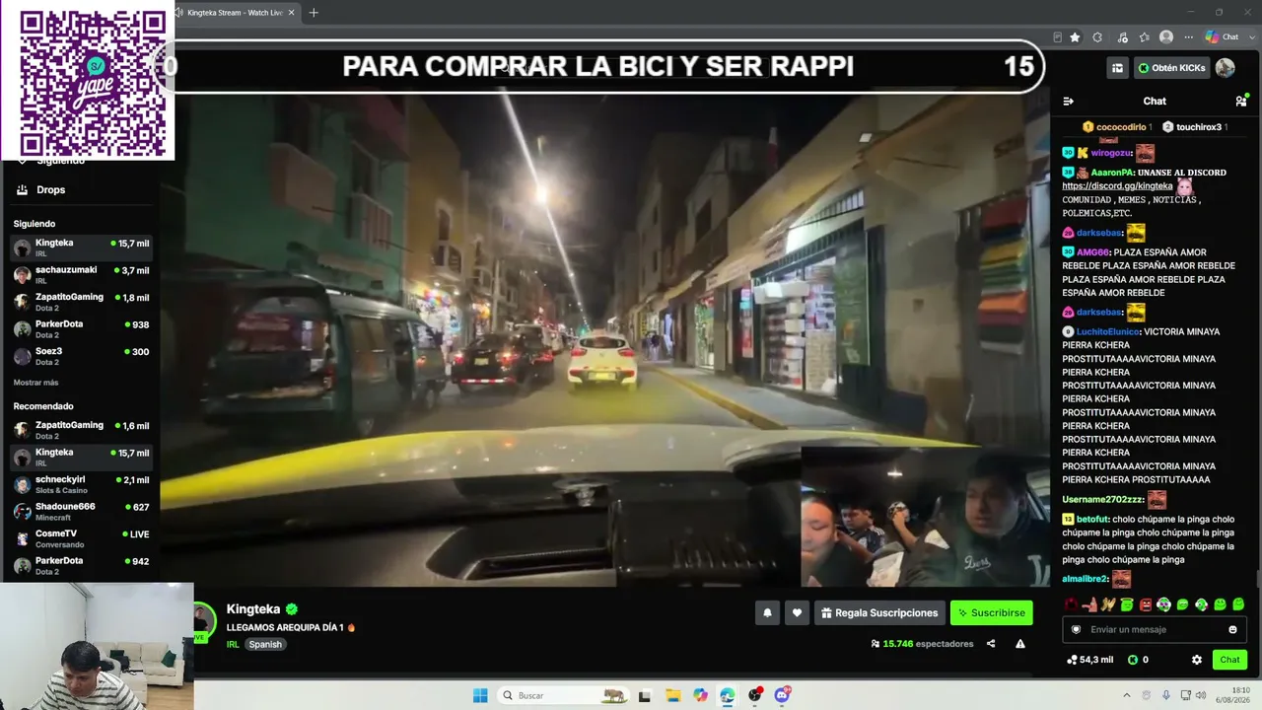Image resolution: width=1262 pixels, height=710 pixels.
Task: Open Kingteka channel name below the stream
Action: click(253, 609)
